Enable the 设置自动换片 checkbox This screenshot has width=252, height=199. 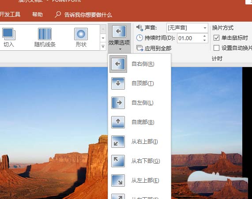(x=216, y=48)
